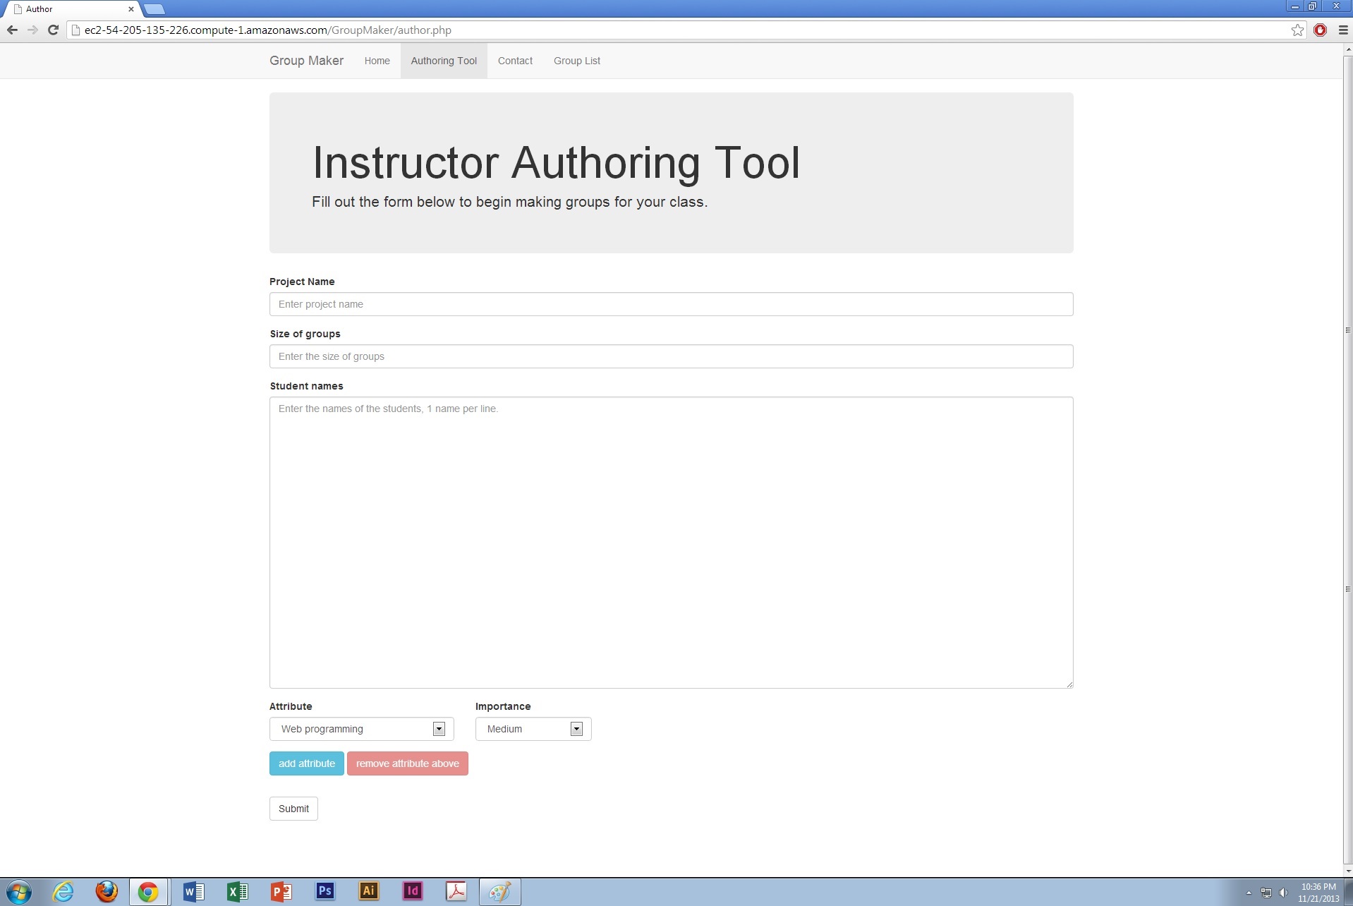Viewport: 1353px width, 906px height.
Task: Open the Contact page
Action: (x=515, y=61)
